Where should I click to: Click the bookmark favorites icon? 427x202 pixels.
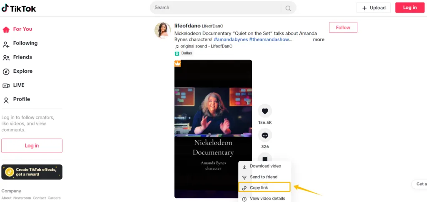click(265, 159)
